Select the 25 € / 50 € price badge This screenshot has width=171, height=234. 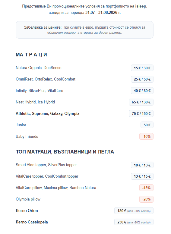click(x=142, y=79)
